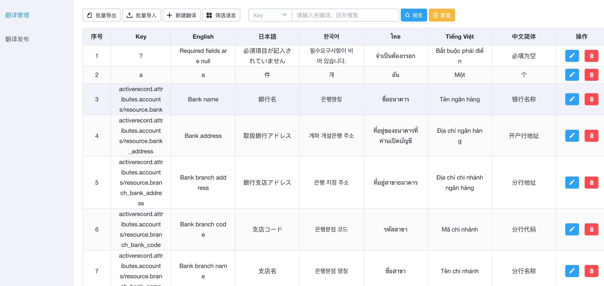Select the '銀行名' Japanese cell
Image resolution: width=604 pixels, height=286 pixels.
(x=267, y=99)
